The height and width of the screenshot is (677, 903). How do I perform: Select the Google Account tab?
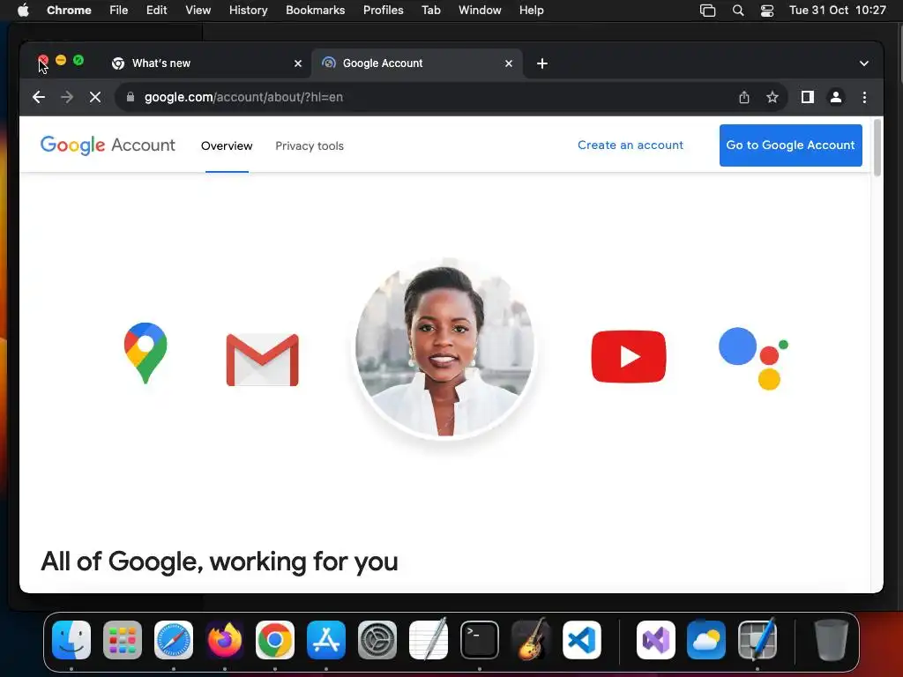417,63
